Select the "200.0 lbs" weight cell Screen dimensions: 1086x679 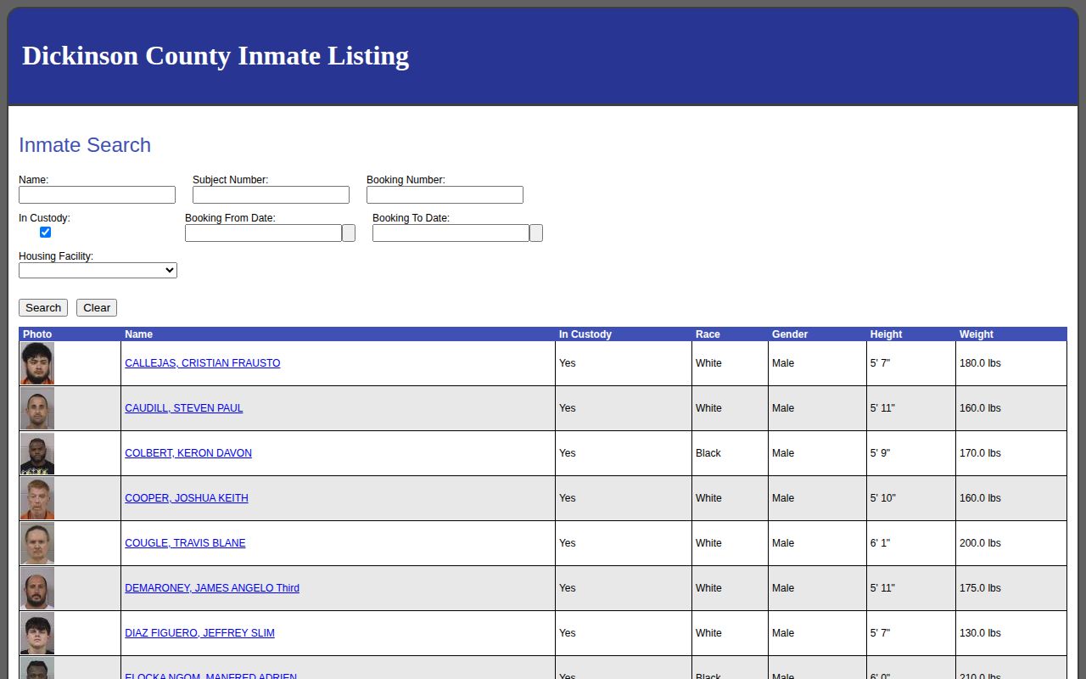coord(1011,543)
